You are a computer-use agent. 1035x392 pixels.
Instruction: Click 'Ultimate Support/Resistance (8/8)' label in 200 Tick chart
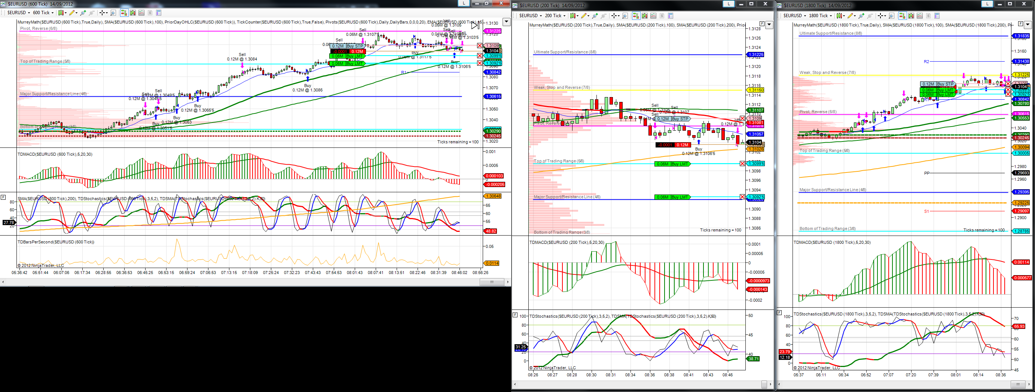pyautogui.click(x=565, y=52)
